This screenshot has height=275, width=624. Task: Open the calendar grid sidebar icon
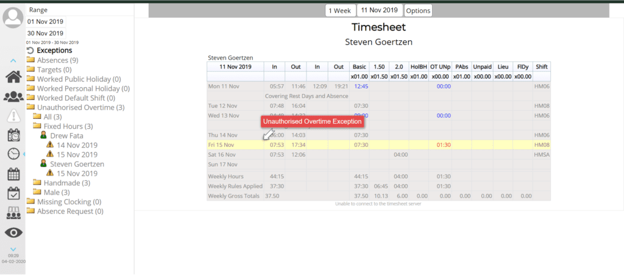coord(13,174)
